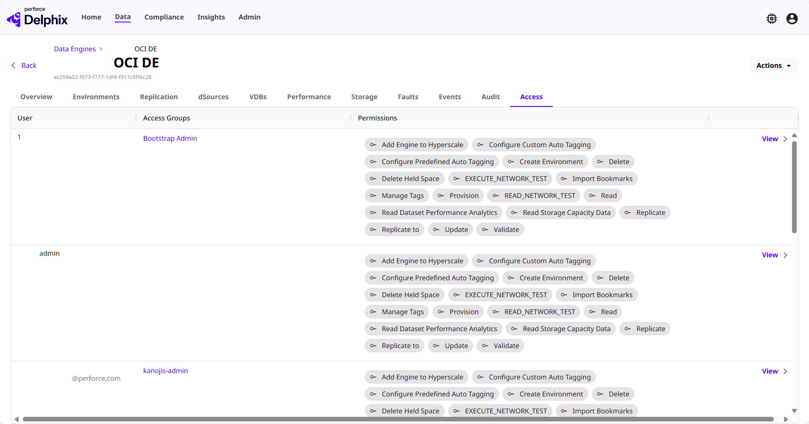Image resolution: width=809 pixels, height=424 pixels.
Task: Click key icon on admin row's EXECUTE_NETWORK_TEST
Action: pyautogui.click(x=457, y=295)
